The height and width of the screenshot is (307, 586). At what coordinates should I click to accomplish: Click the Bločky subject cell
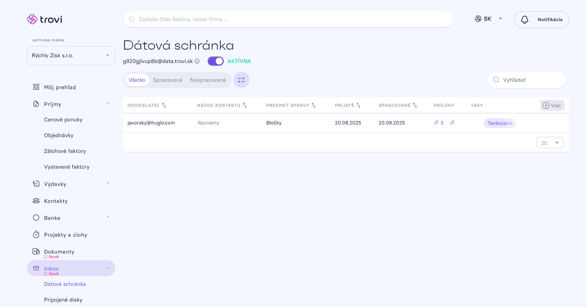pos(274,123)
